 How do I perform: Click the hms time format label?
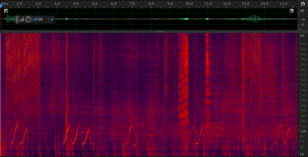[5, 4]
